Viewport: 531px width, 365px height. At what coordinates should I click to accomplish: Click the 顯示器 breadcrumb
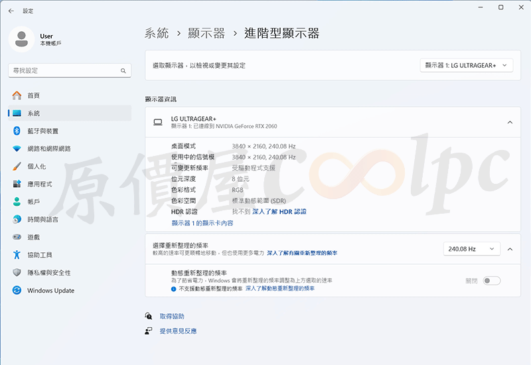[206, 33]
